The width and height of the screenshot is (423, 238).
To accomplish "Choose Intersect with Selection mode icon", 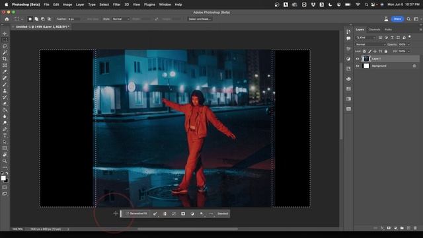I will [x=49, y=19].
